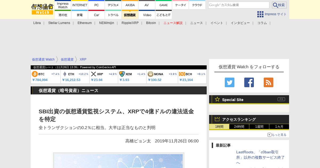
Task: Open the RSS feed icon
Action: (x=269, y=82)
